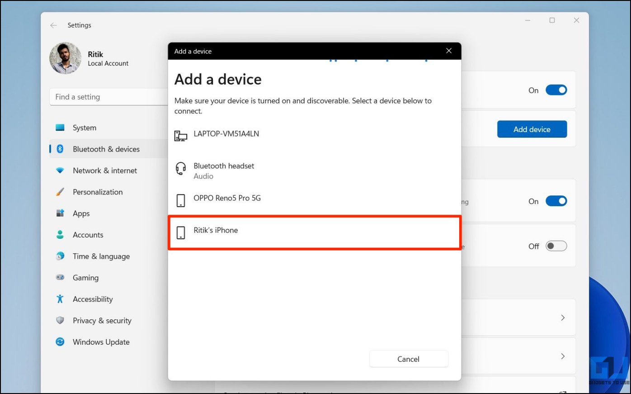
Task: Select OPPO Reno5 Pro 5G device
Action: (315, 199)
